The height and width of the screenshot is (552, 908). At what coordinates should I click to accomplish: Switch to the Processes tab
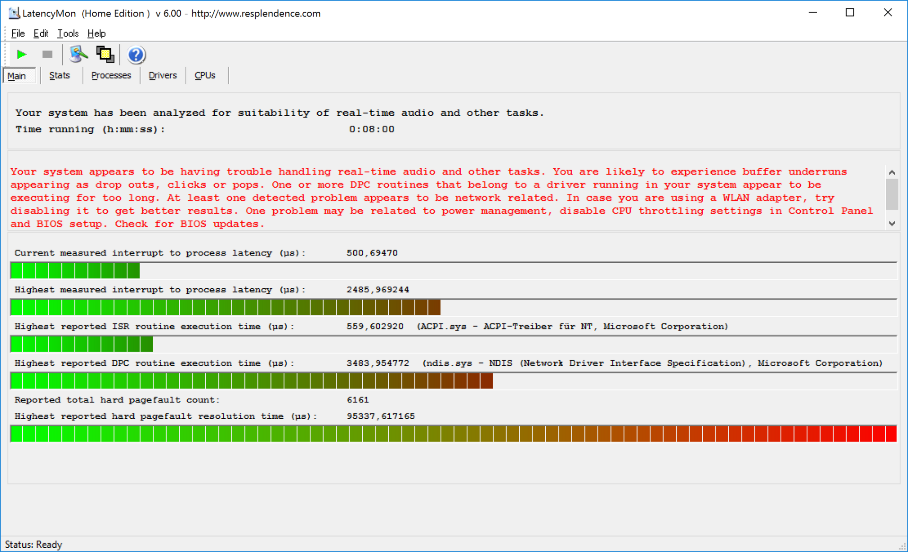(111, 75)
